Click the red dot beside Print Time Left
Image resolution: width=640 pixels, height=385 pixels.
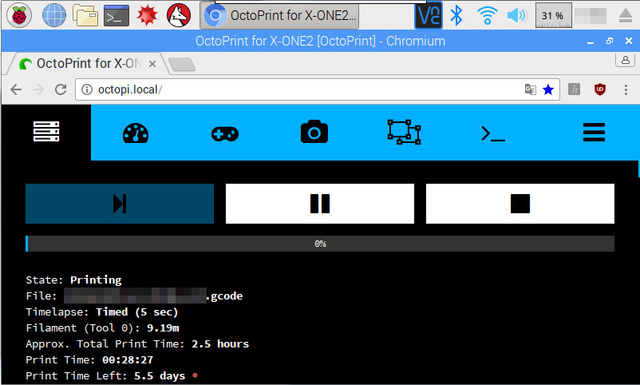tap(195, 375)
